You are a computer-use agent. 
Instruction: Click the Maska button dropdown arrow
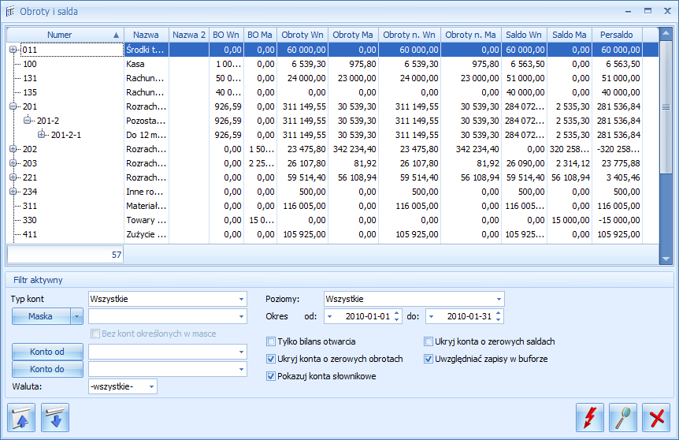[76, 316]
